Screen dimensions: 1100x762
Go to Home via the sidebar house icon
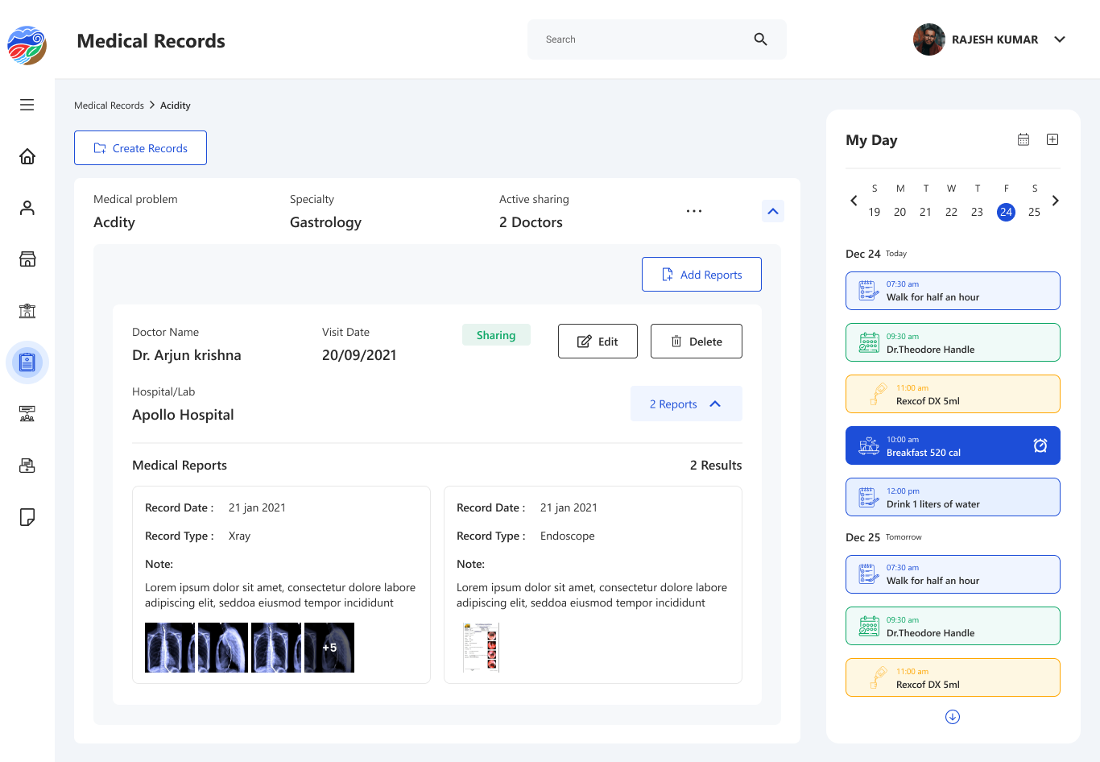27,156
